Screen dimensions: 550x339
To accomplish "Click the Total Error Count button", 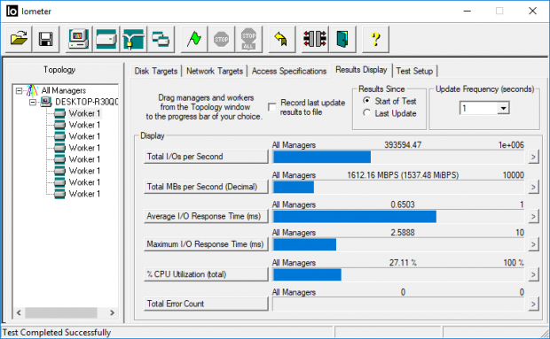I will (206, 304).
